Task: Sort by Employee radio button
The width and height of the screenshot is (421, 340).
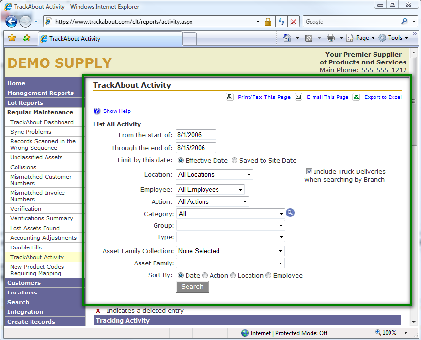Action: pyautogui.click(x=268, y=275)
